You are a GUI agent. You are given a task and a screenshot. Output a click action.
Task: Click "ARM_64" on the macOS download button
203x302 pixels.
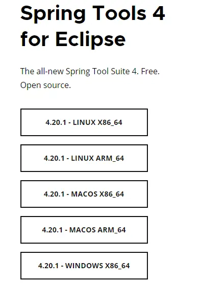112,230
